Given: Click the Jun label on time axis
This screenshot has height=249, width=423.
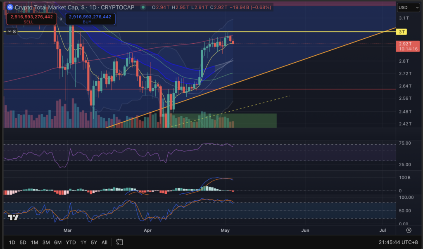Looking at the screenshot, I should point(305,230).
